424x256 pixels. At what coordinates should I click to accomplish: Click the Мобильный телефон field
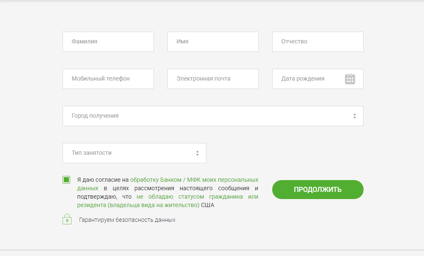tap(108, 79)
